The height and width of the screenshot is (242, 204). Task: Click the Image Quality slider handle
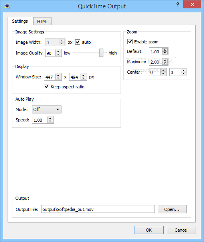click(x=101, y=53)
